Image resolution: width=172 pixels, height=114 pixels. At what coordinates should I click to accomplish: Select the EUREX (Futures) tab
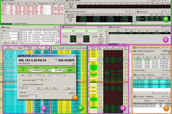[6, 23]
